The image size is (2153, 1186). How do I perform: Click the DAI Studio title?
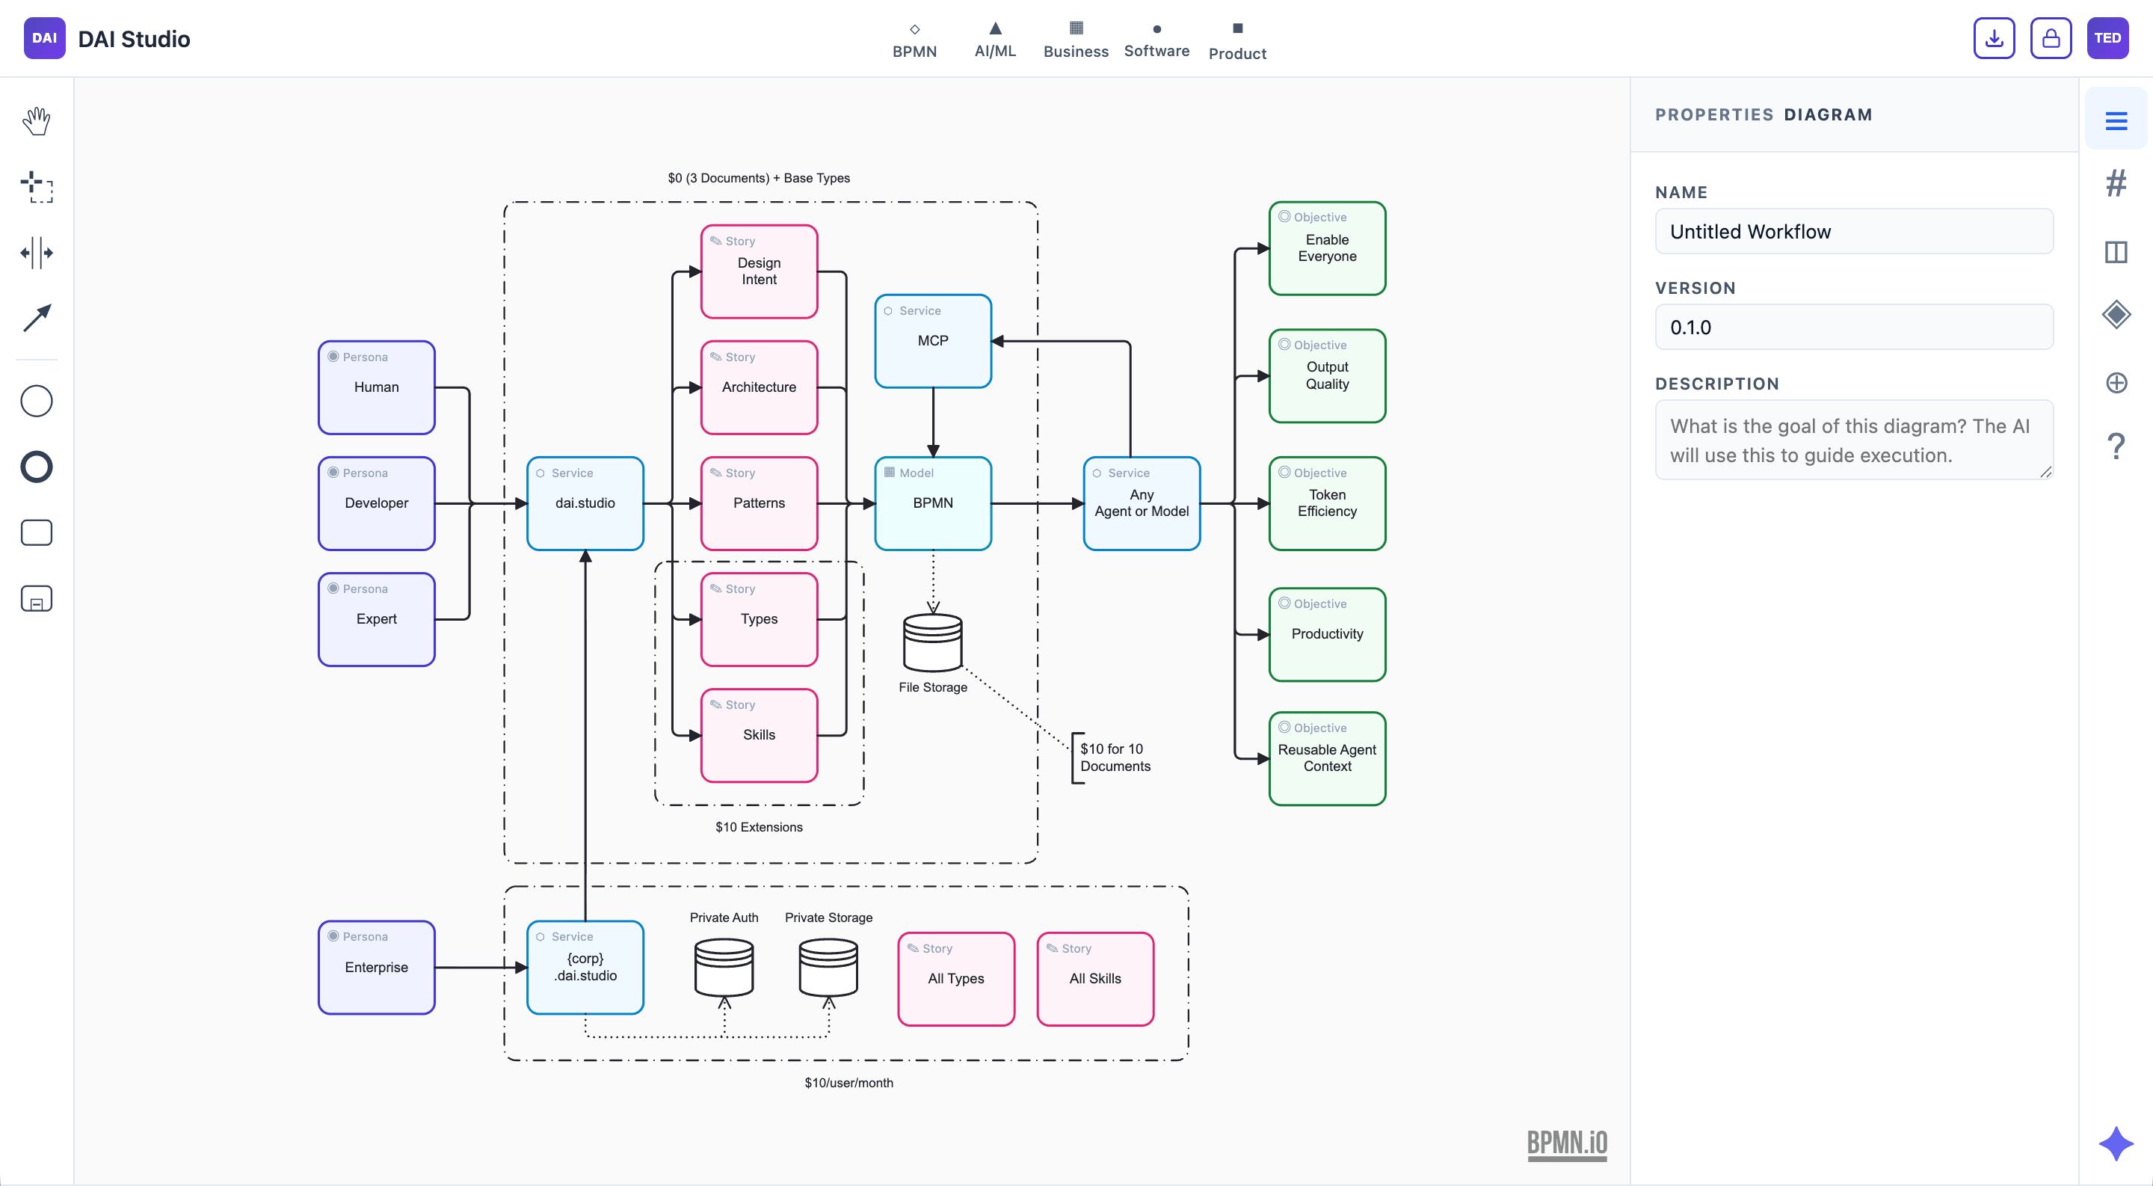tap(134, 38)
